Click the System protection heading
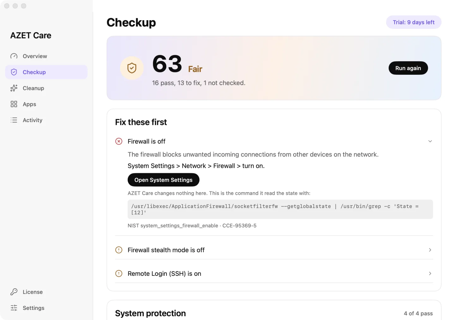Image resolution: width=455 pixels, height=320 pixels. coord(150,313)
